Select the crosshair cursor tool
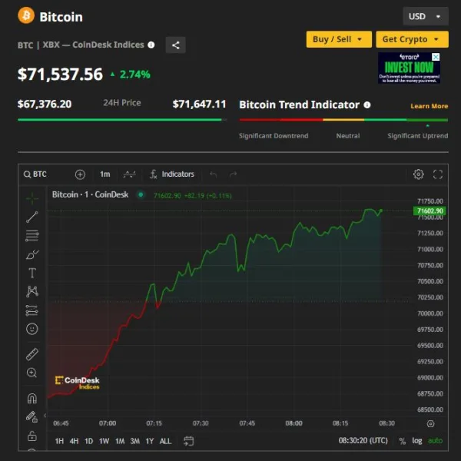Image resolution: width=461 pixels, height=461 pixels. click(x=32, y=198)
